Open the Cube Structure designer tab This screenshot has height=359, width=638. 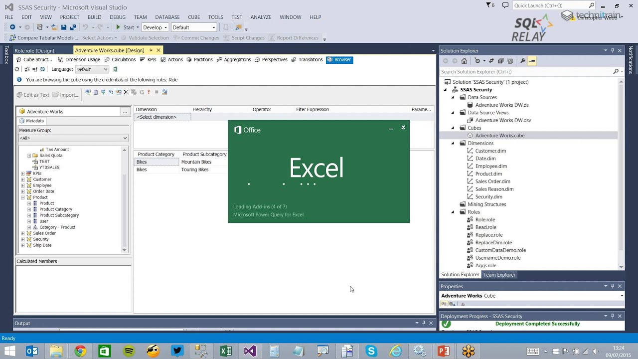[34, 59]
